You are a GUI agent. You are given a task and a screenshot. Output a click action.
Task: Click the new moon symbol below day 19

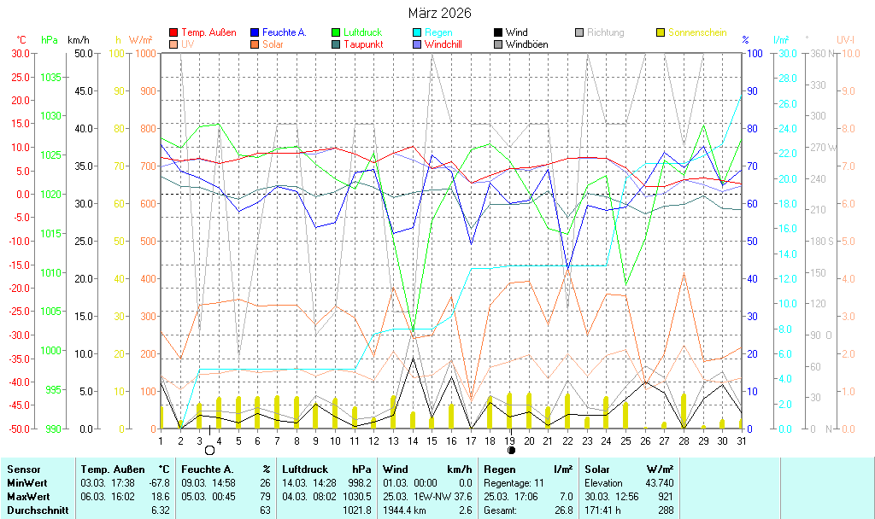click(511, 450)
